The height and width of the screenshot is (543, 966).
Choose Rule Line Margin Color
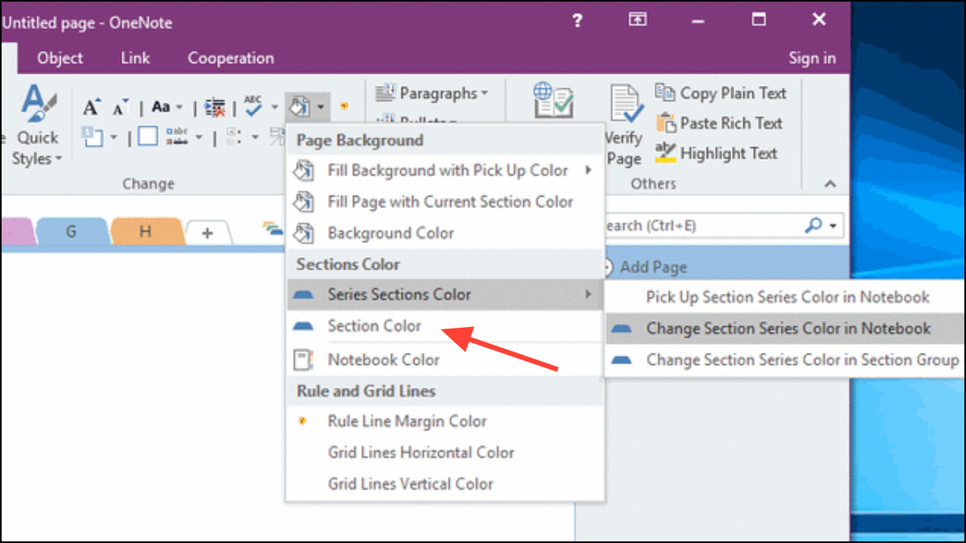(x=445, y=421)
